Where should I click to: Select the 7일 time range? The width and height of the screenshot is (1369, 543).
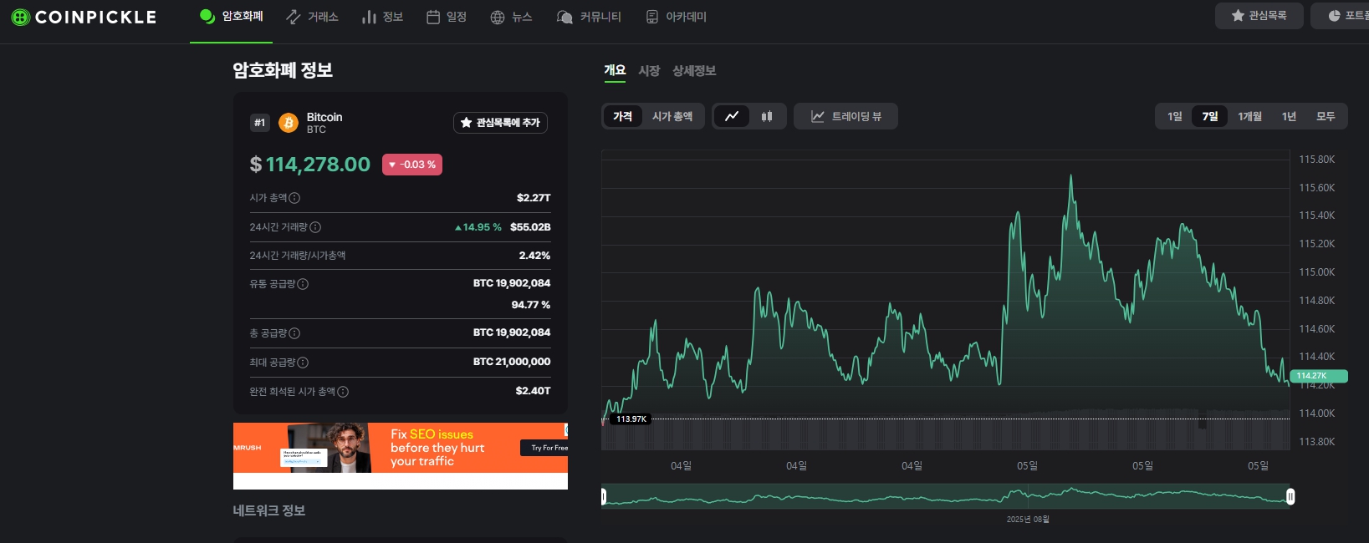coord(1210,116)
